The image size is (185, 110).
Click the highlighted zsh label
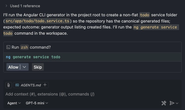pos(24,47)
